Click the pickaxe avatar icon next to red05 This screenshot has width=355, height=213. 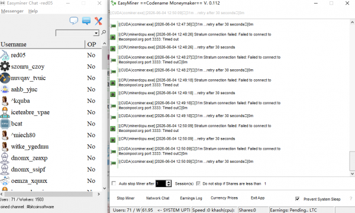point(5,55)
